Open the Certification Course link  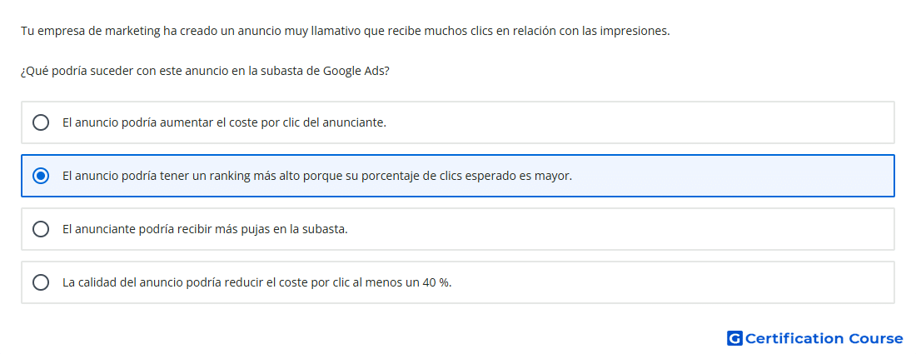pos(815,338)
